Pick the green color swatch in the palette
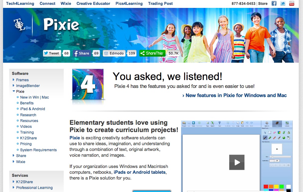Image resolution: width=303 pixels, height=192 pixels. 281,186
